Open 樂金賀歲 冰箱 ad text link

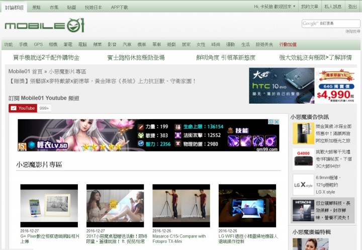(x=334, y=133)
